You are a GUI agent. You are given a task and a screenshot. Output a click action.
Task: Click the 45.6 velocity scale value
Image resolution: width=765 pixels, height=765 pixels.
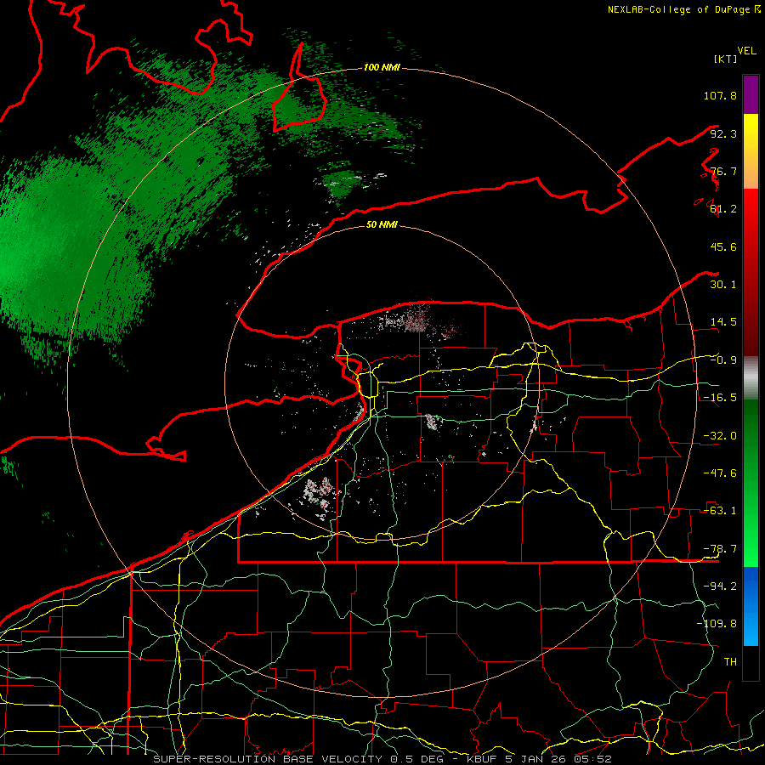[723, 246]
